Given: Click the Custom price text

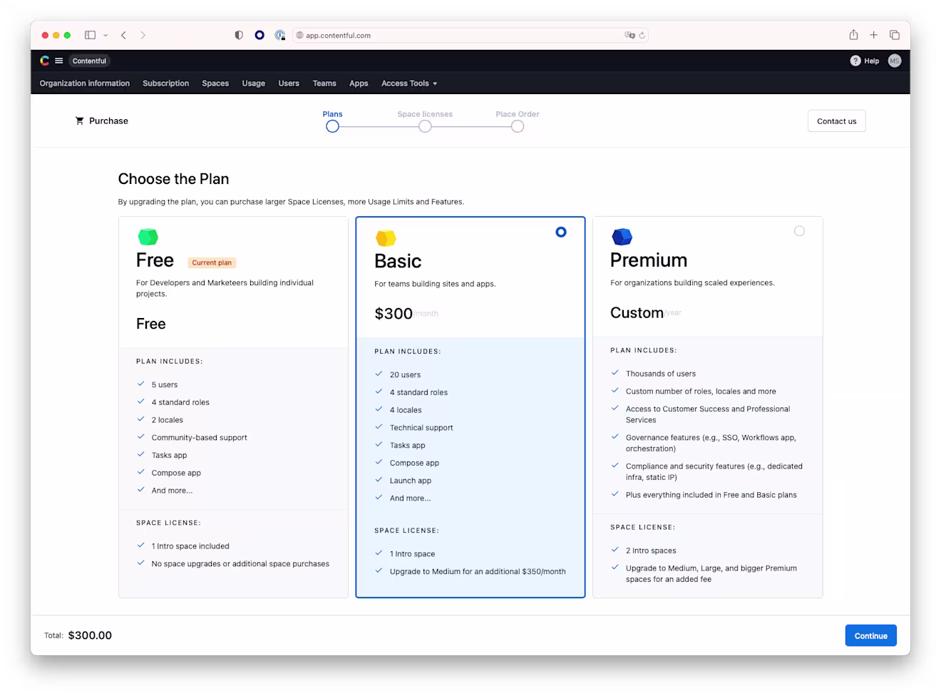Looking at the screenshot, I should (x=637, y=312).
